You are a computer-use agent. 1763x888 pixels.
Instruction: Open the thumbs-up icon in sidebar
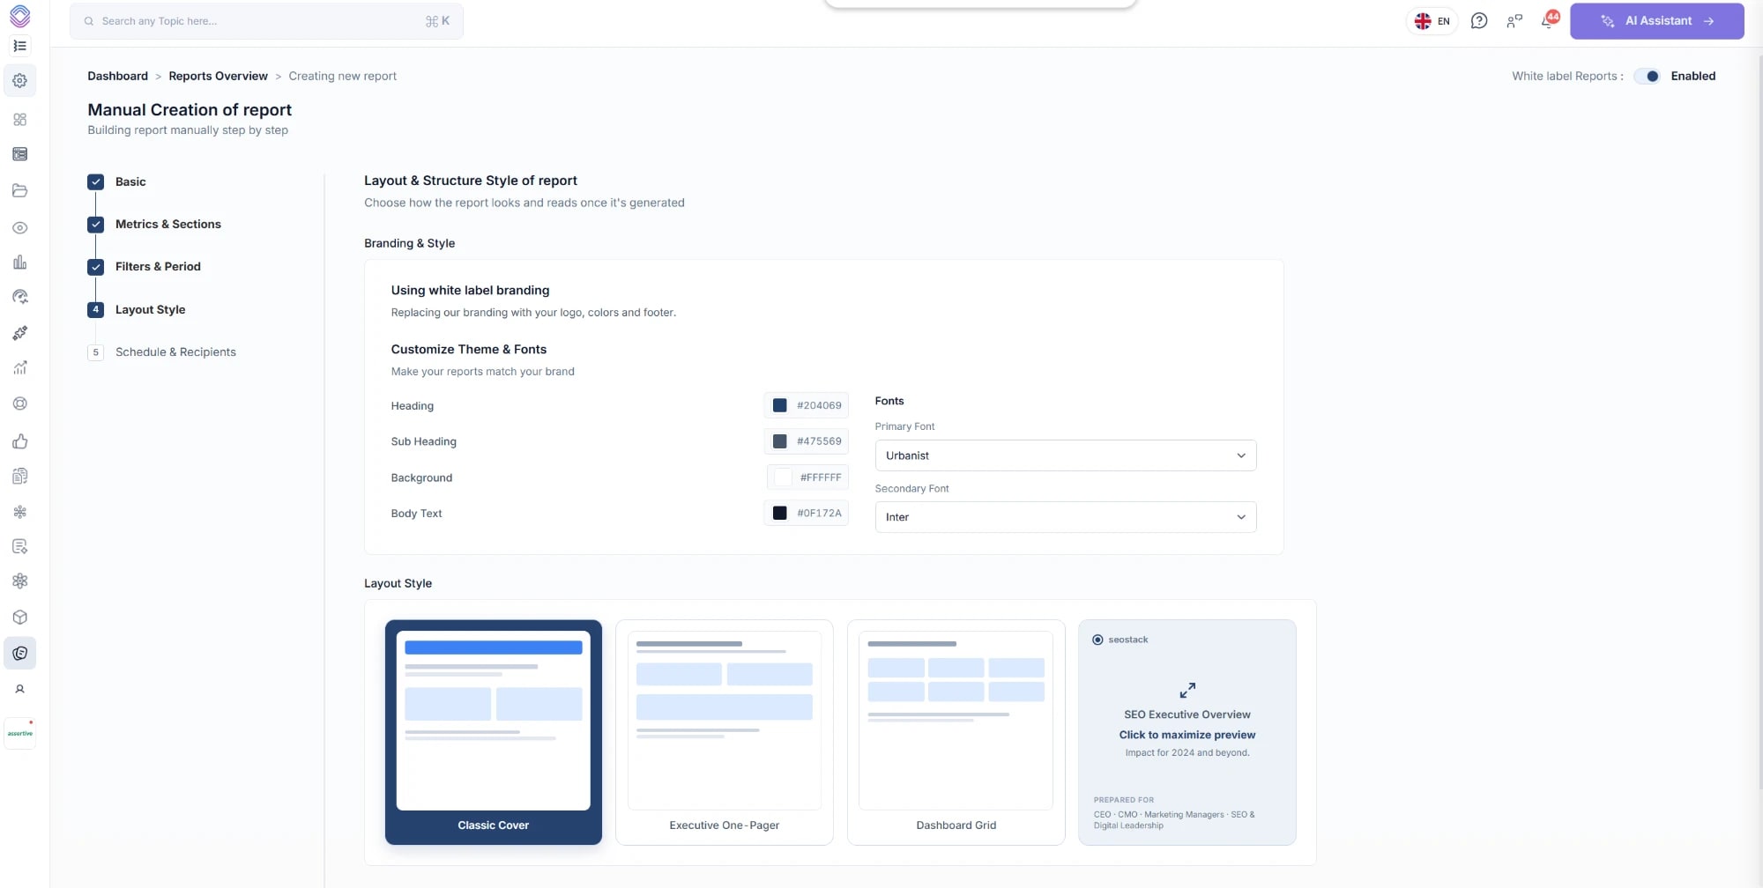tap(19, 440)
